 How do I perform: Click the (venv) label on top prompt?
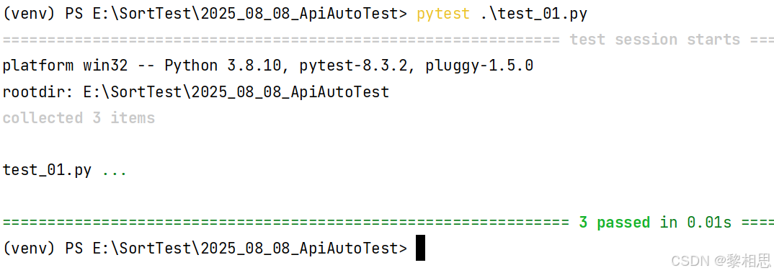(x=29, y=14)
